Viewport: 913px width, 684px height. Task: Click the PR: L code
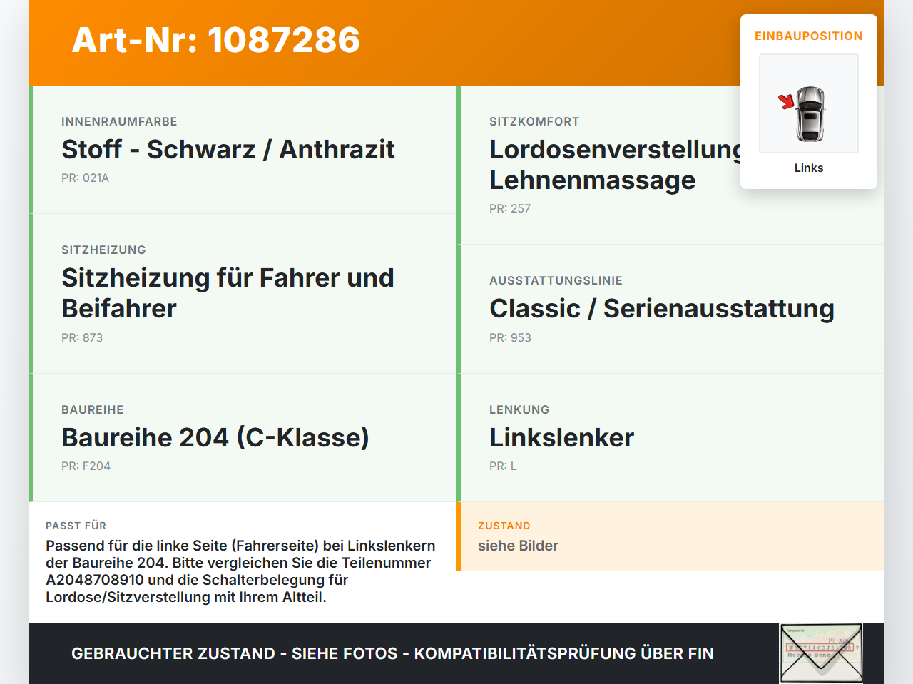click(x=503, y=466)
